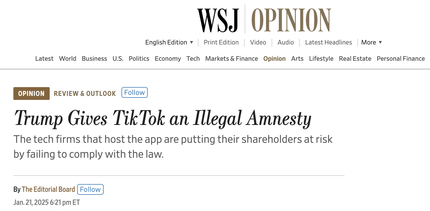The image size is (430, 211).
Task: Open the Review & Outlook category link
Action: tap(85, 94)
